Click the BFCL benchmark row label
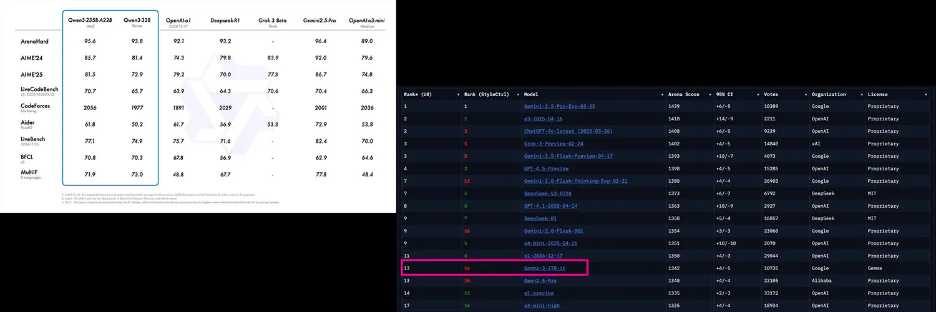Screen dimensions: 936x312 [x=27, y=156]
